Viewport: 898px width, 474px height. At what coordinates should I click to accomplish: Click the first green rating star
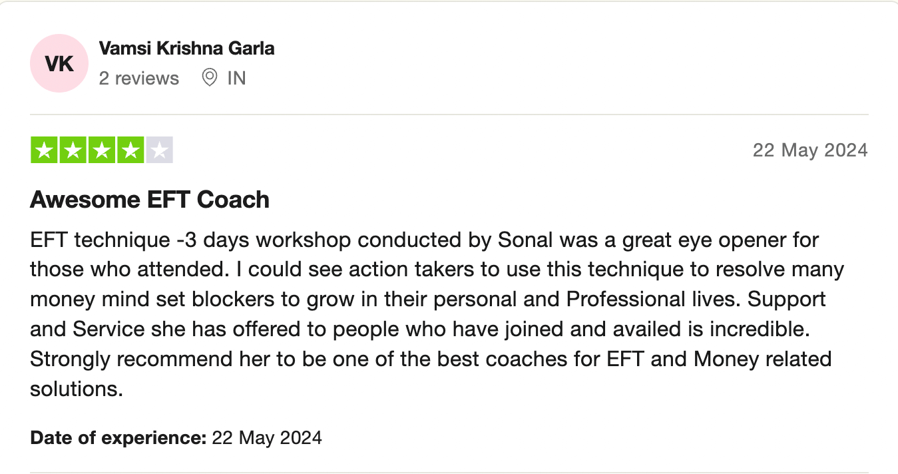(x=45, y=150)
